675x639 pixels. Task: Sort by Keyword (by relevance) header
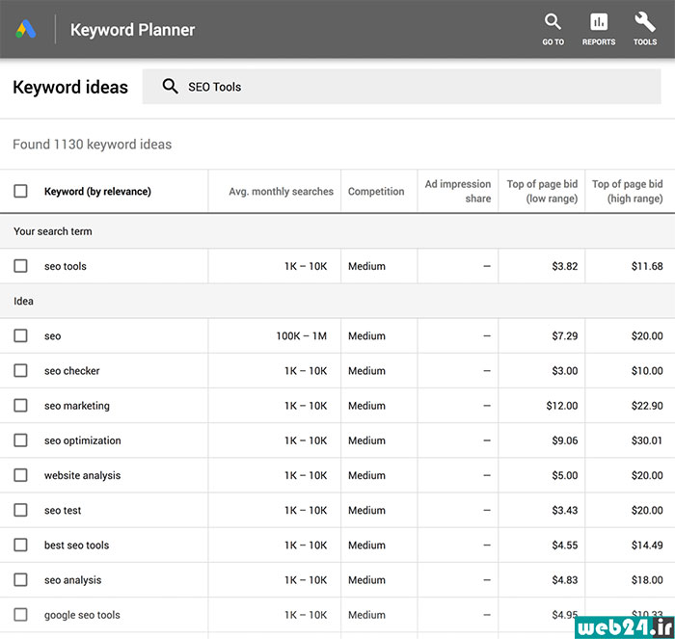point(97,191)
